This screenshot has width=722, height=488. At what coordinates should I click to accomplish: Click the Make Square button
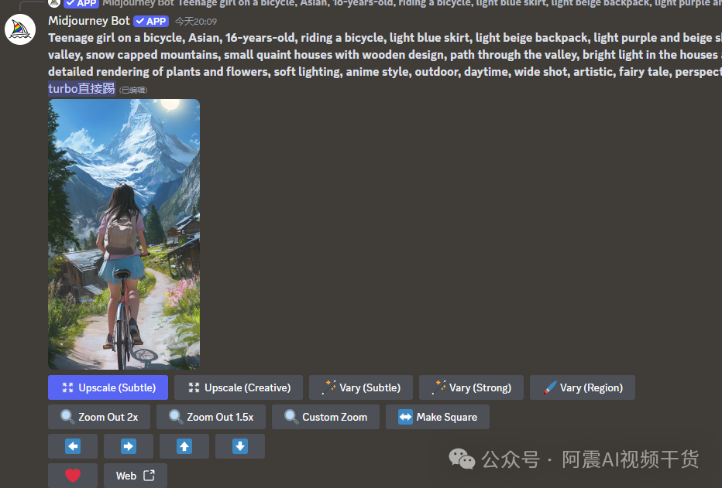[438, 417]
